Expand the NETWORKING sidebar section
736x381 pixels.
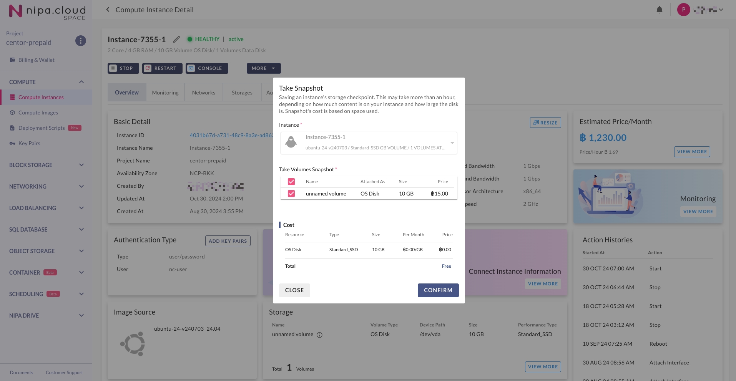click(46, 187)
